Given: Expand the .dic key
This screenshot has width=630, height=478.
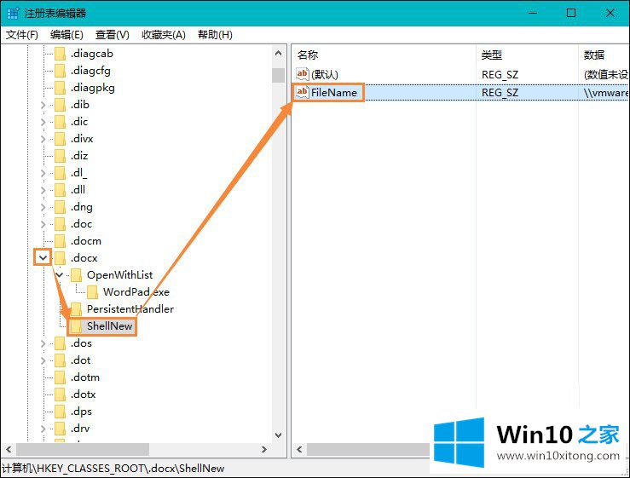Looking at the screenshot, I should [x=43, y=122].
